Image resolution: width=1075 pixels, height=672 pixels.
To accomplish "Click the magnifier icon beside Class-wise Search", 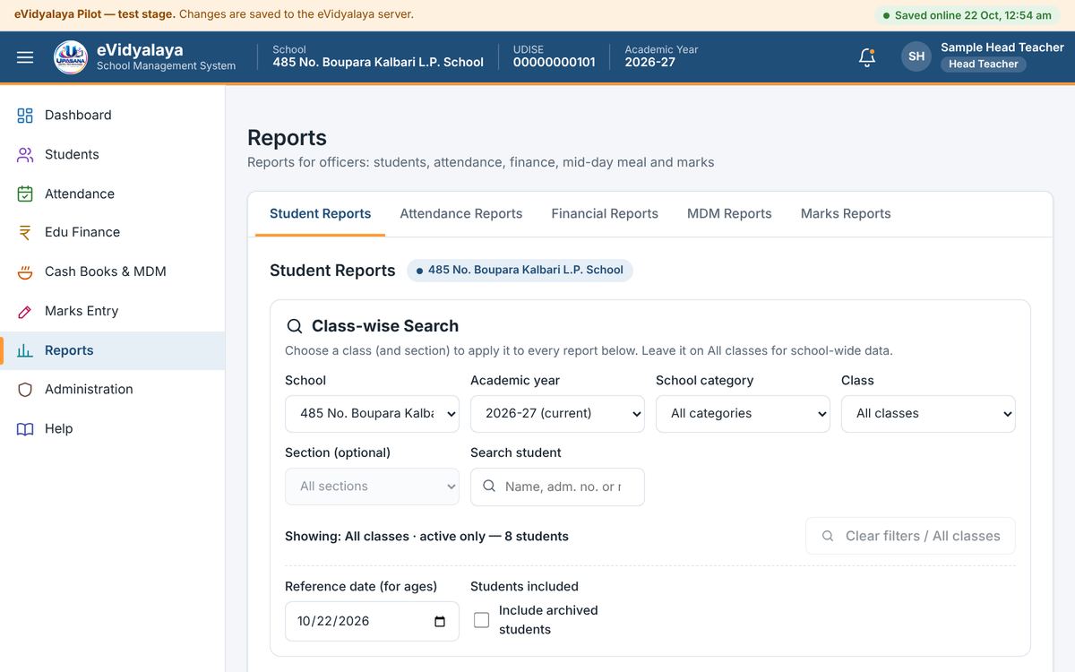I will click(x=294, y=326).
